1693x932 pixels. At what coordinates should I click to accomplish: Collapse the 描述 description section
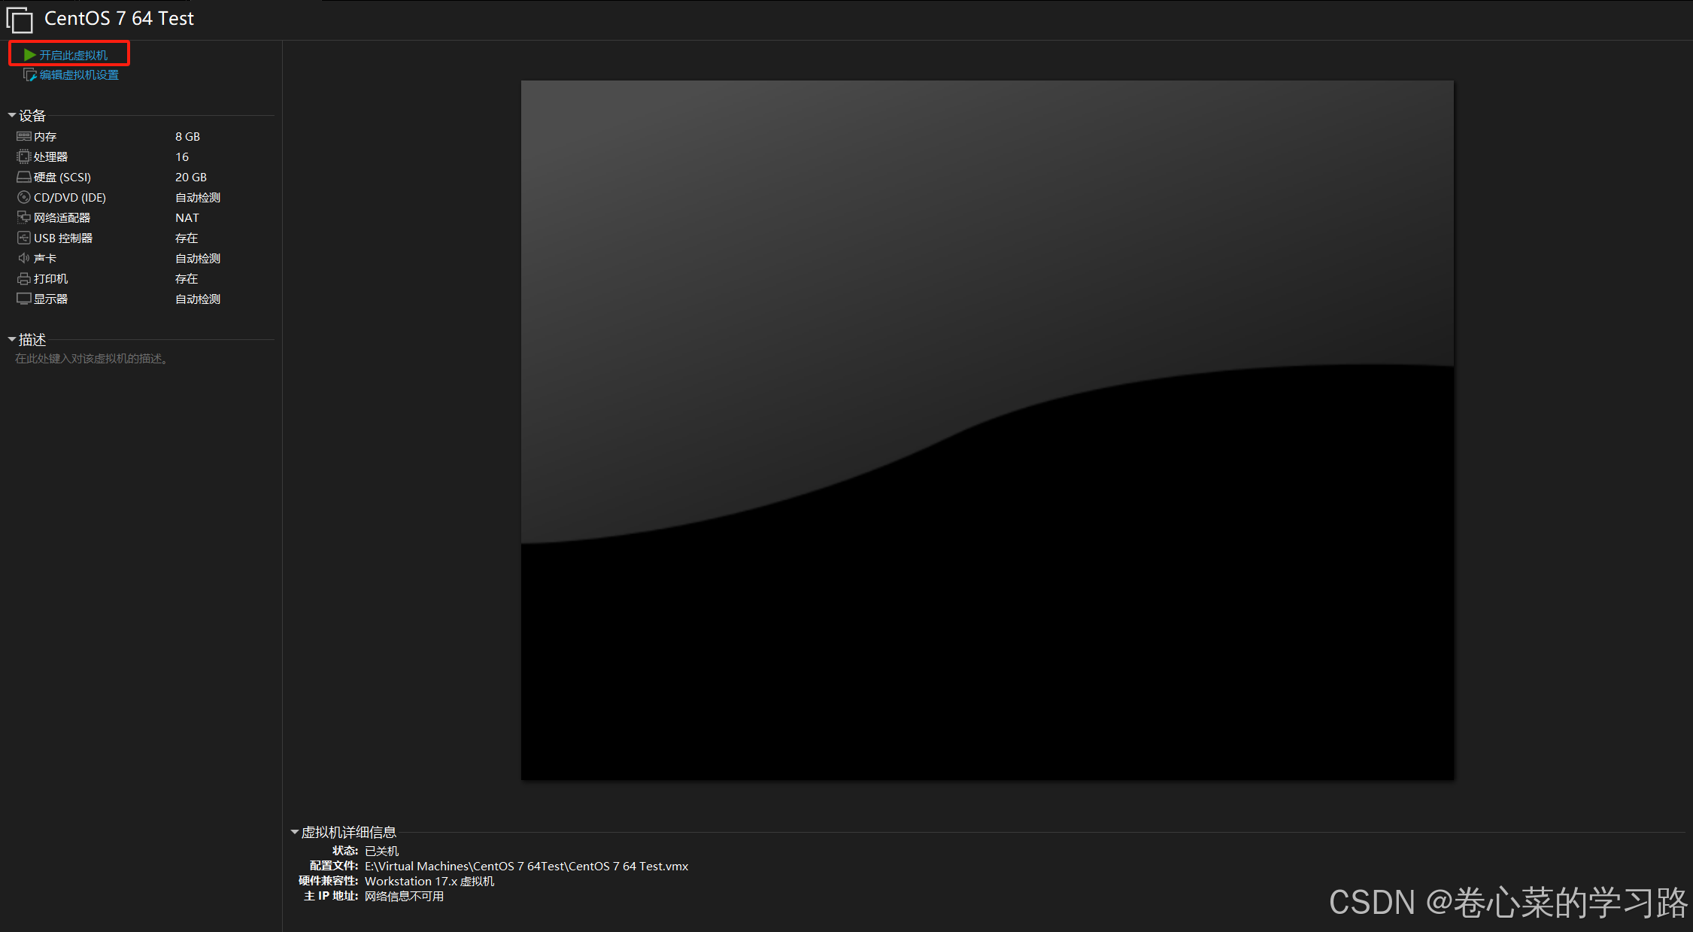click(x=12, y=339)
